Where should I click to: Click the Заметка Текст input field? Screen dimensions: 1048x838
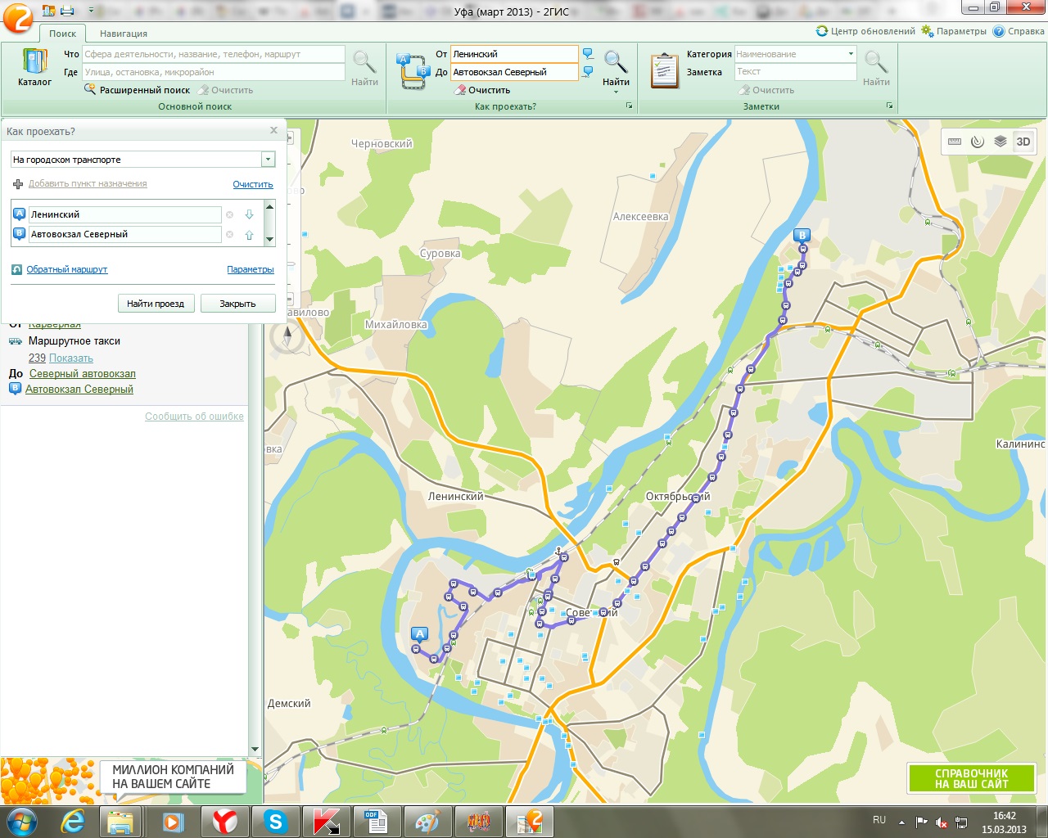(x=795, y=72)
